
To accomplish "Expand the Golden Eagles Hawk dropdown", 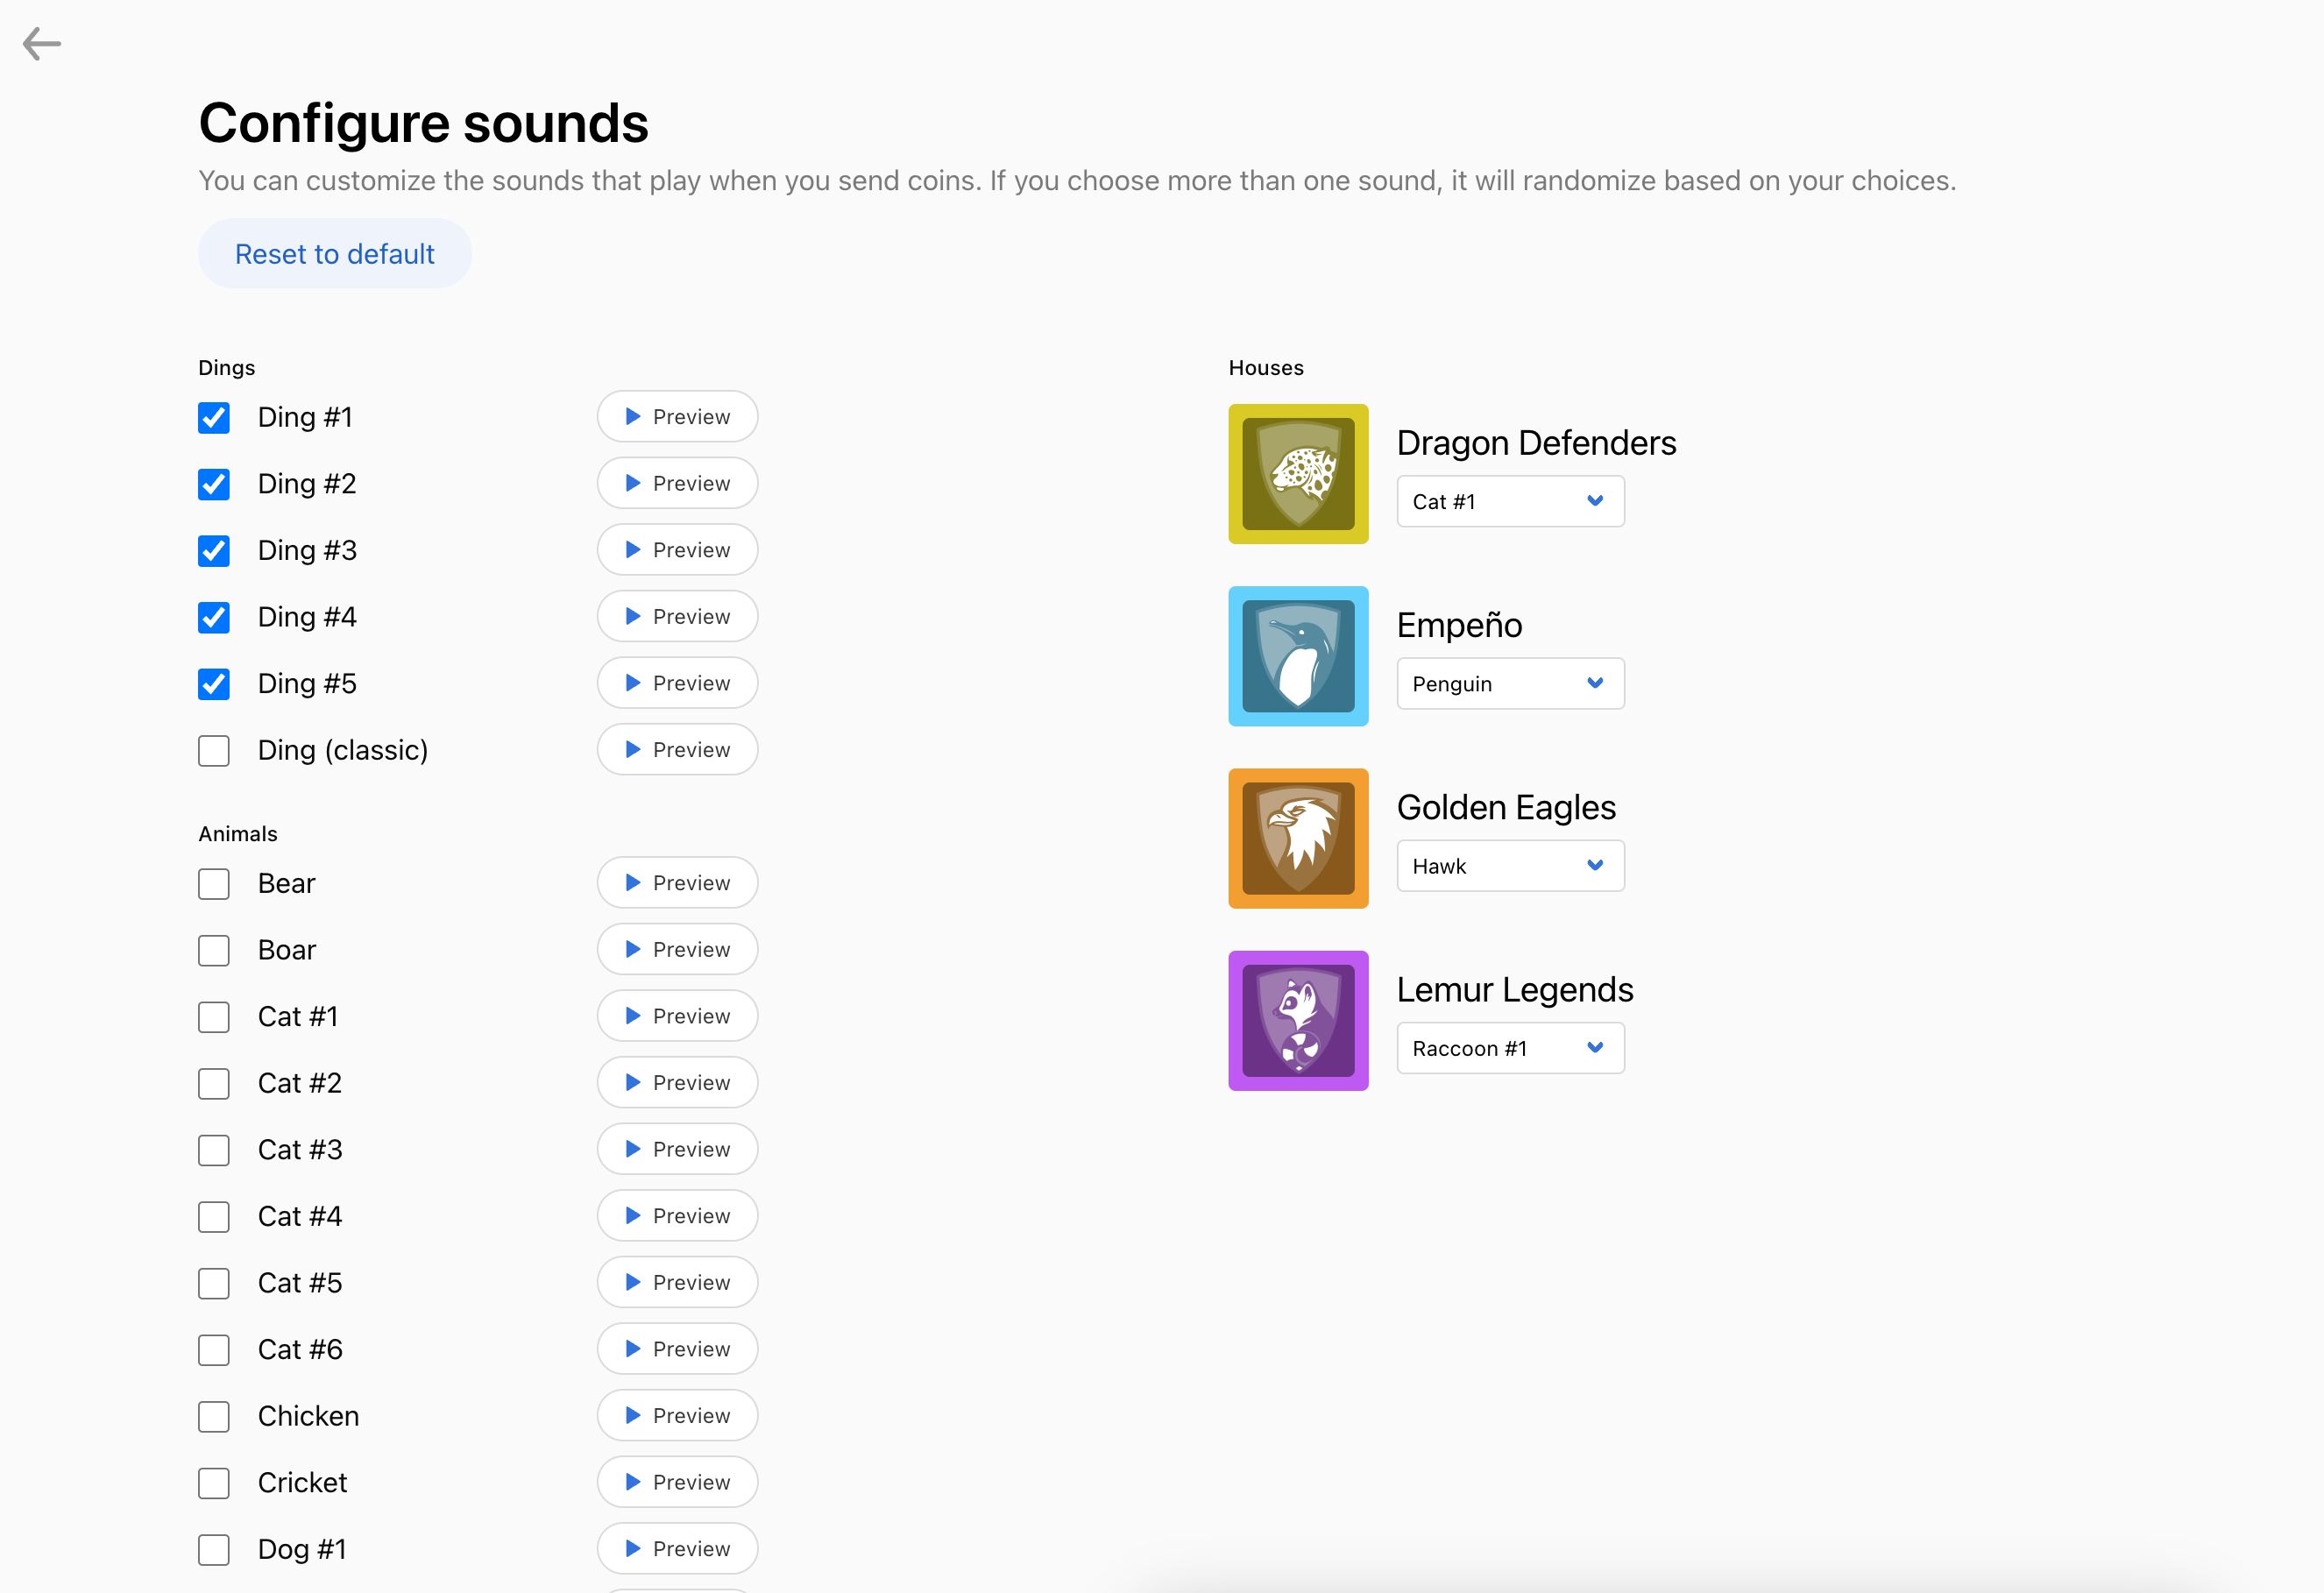I will point(1510,865).
